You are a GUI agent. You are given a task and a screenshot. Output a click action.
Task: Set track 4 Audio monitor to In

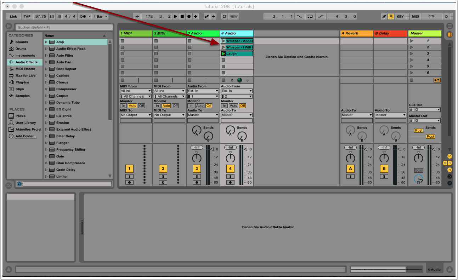point(224,105)
